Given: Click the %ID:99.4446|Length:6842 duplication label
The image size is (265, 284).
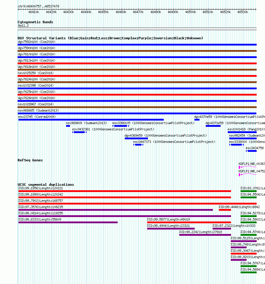Looking at the screenshot, I should tap(239, 207).
